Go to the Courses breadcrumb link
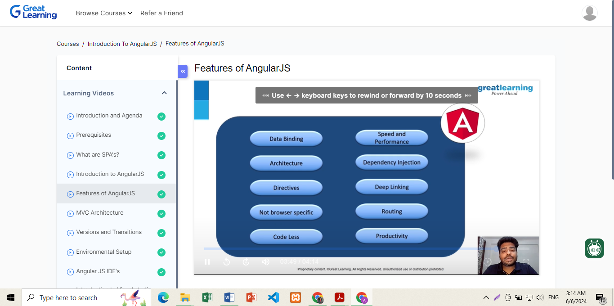 coord(67,44)
